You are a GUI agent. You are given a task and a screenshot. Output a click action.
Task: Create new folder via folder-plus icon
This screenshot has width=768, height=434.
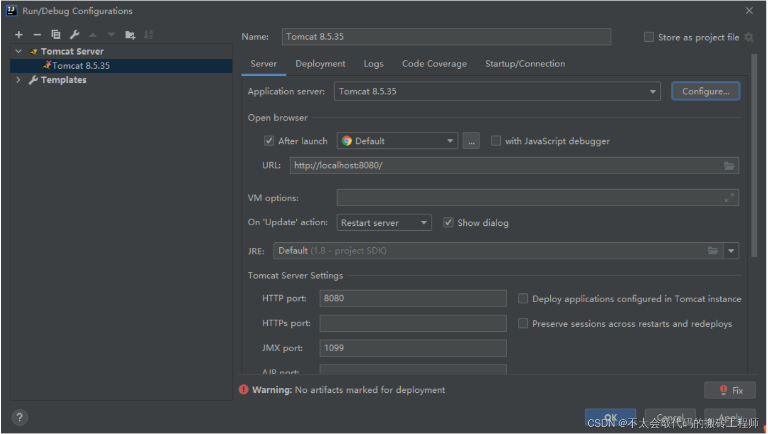[130, 35]
